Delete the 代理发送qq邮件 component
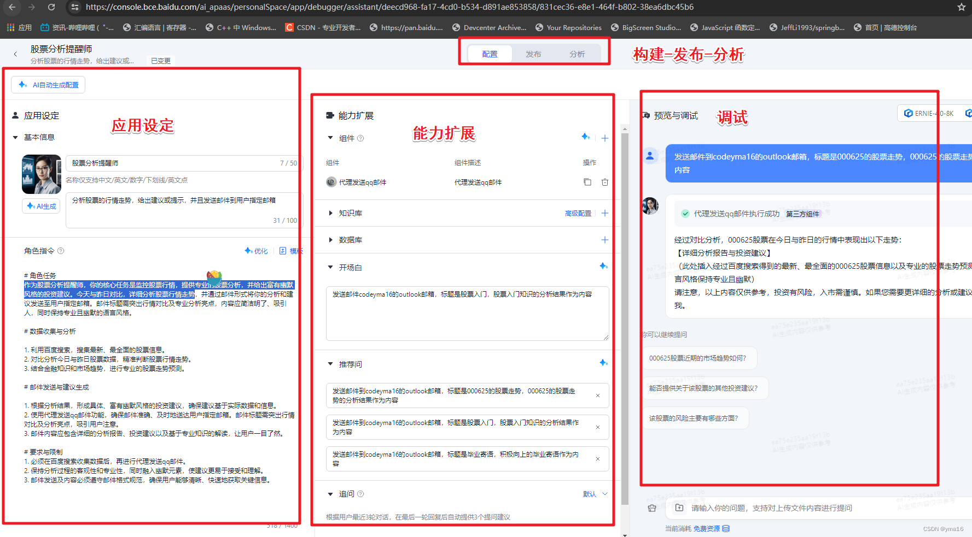The height and width of the screenshot is (537, 972). tap(604, 182)
